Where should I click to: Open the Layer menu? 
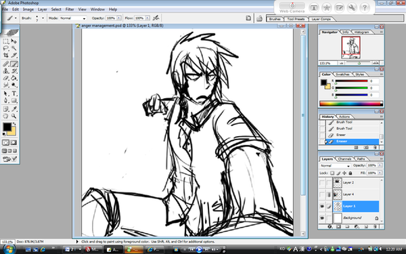[x=43, y=9]
